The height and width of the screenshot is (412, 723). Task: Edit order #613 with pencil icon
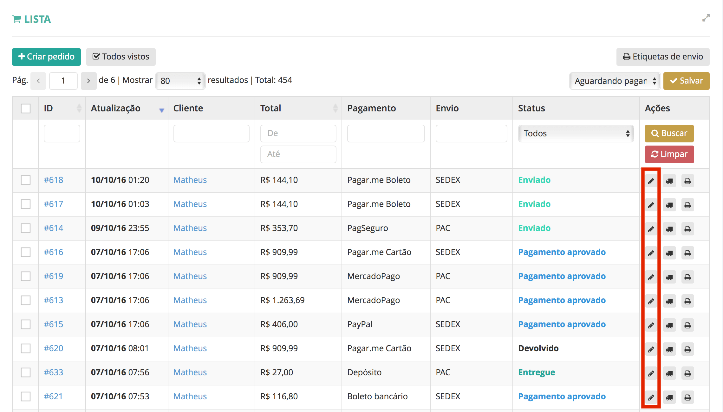651,301
